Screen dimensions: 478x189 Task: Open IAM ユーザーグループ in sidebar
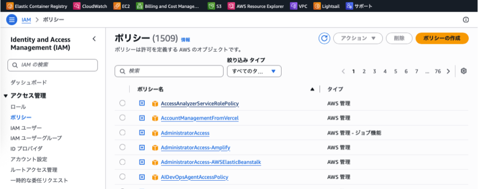[x=36, y=138]
